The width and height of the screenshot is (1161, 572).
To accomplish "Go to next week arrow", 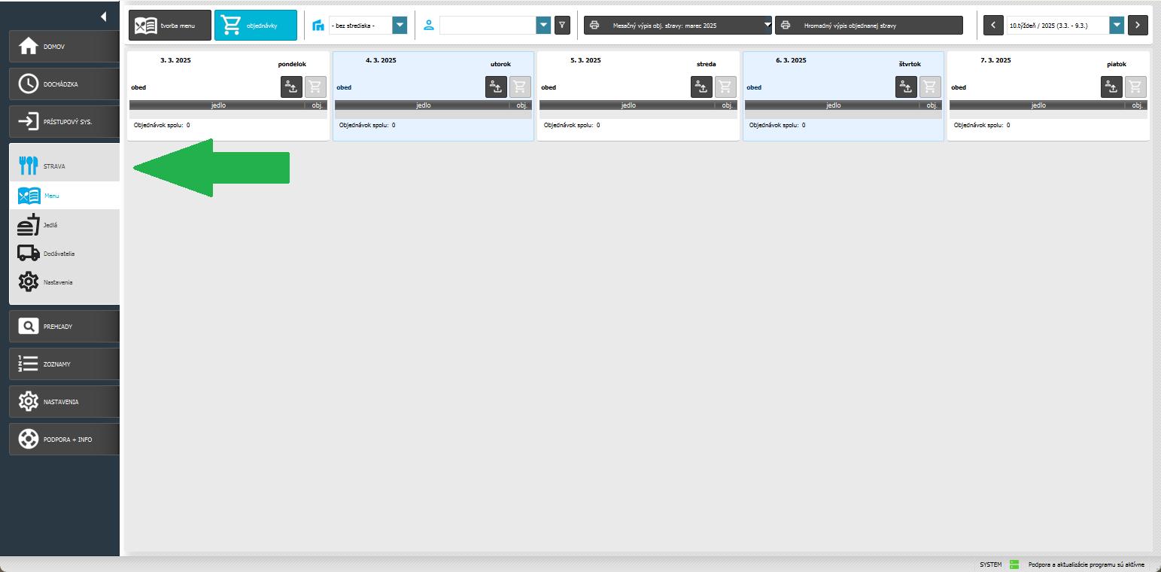I will pyautogui.click(x=1138, y=25).
